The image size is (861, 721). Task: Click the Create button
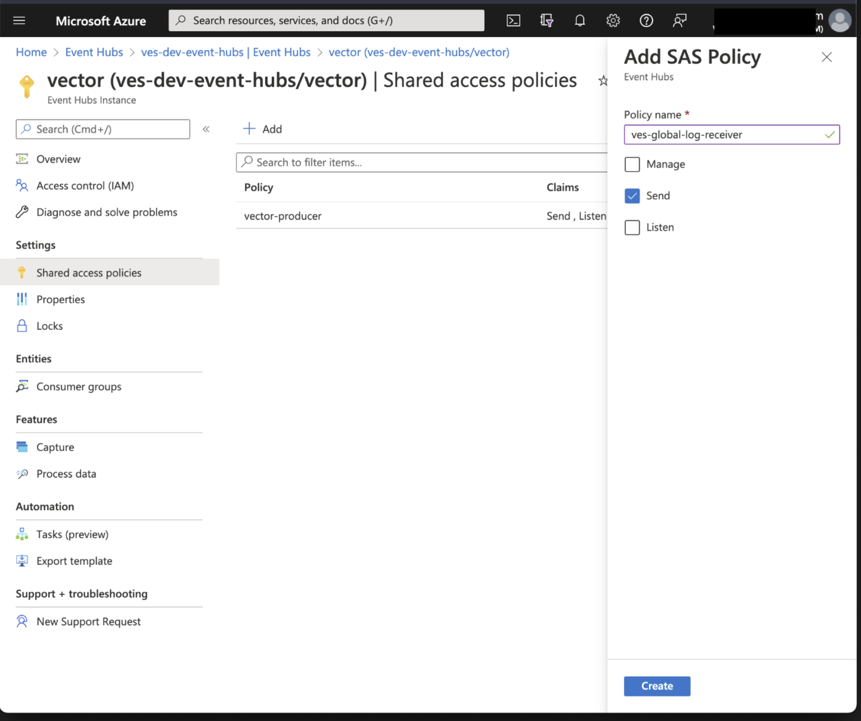[x=657, y=686]
